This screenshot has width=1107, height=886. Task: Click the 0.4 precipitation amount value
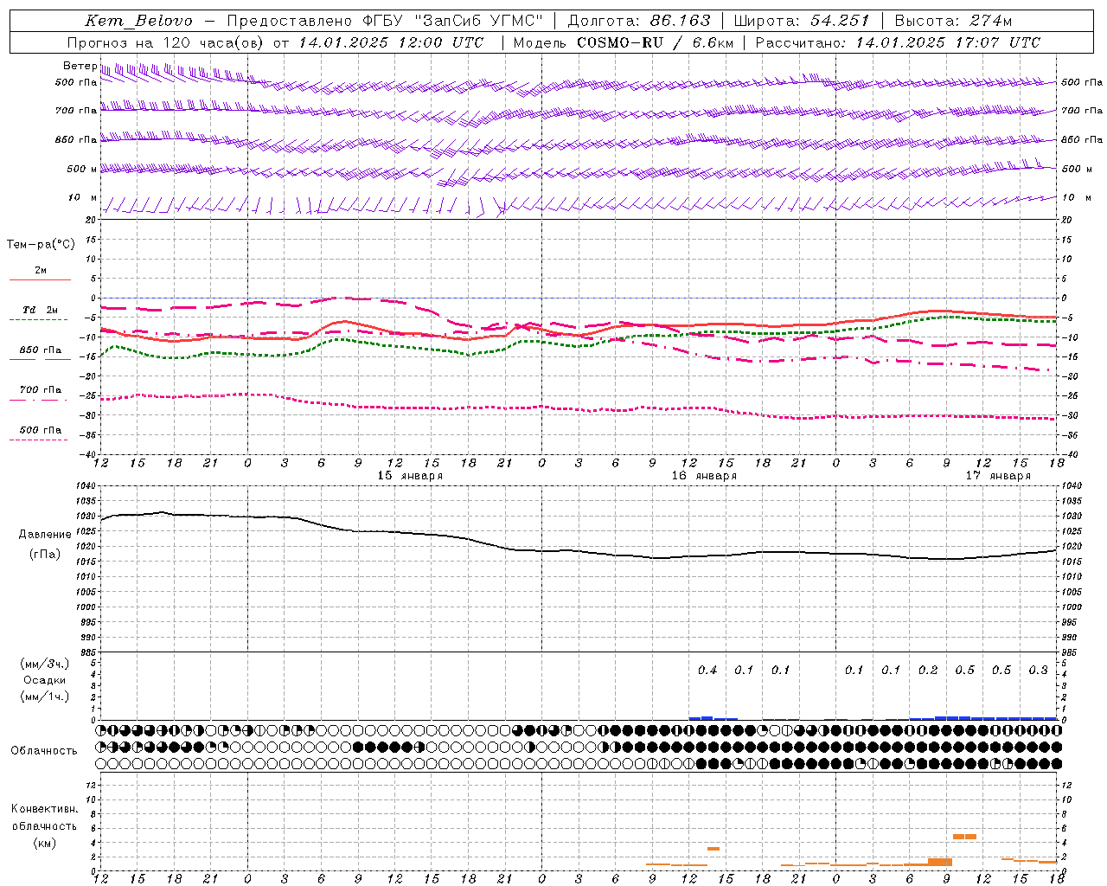707,671
